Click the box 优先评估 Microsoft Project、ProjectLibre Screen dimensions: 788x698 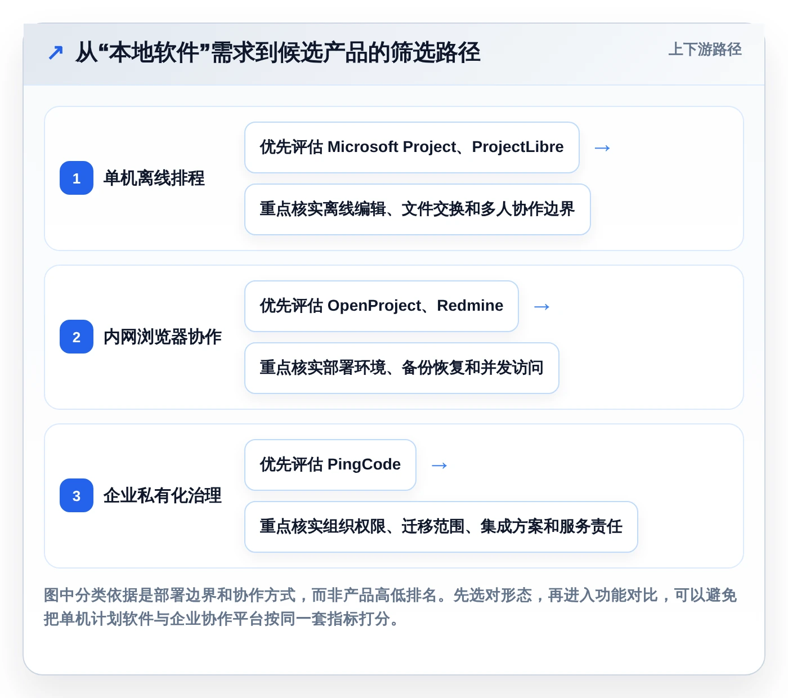tap(412, 147)
